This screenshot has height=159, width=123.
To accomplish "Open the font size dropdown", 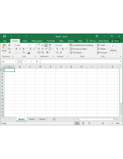I will coord(35,45).
